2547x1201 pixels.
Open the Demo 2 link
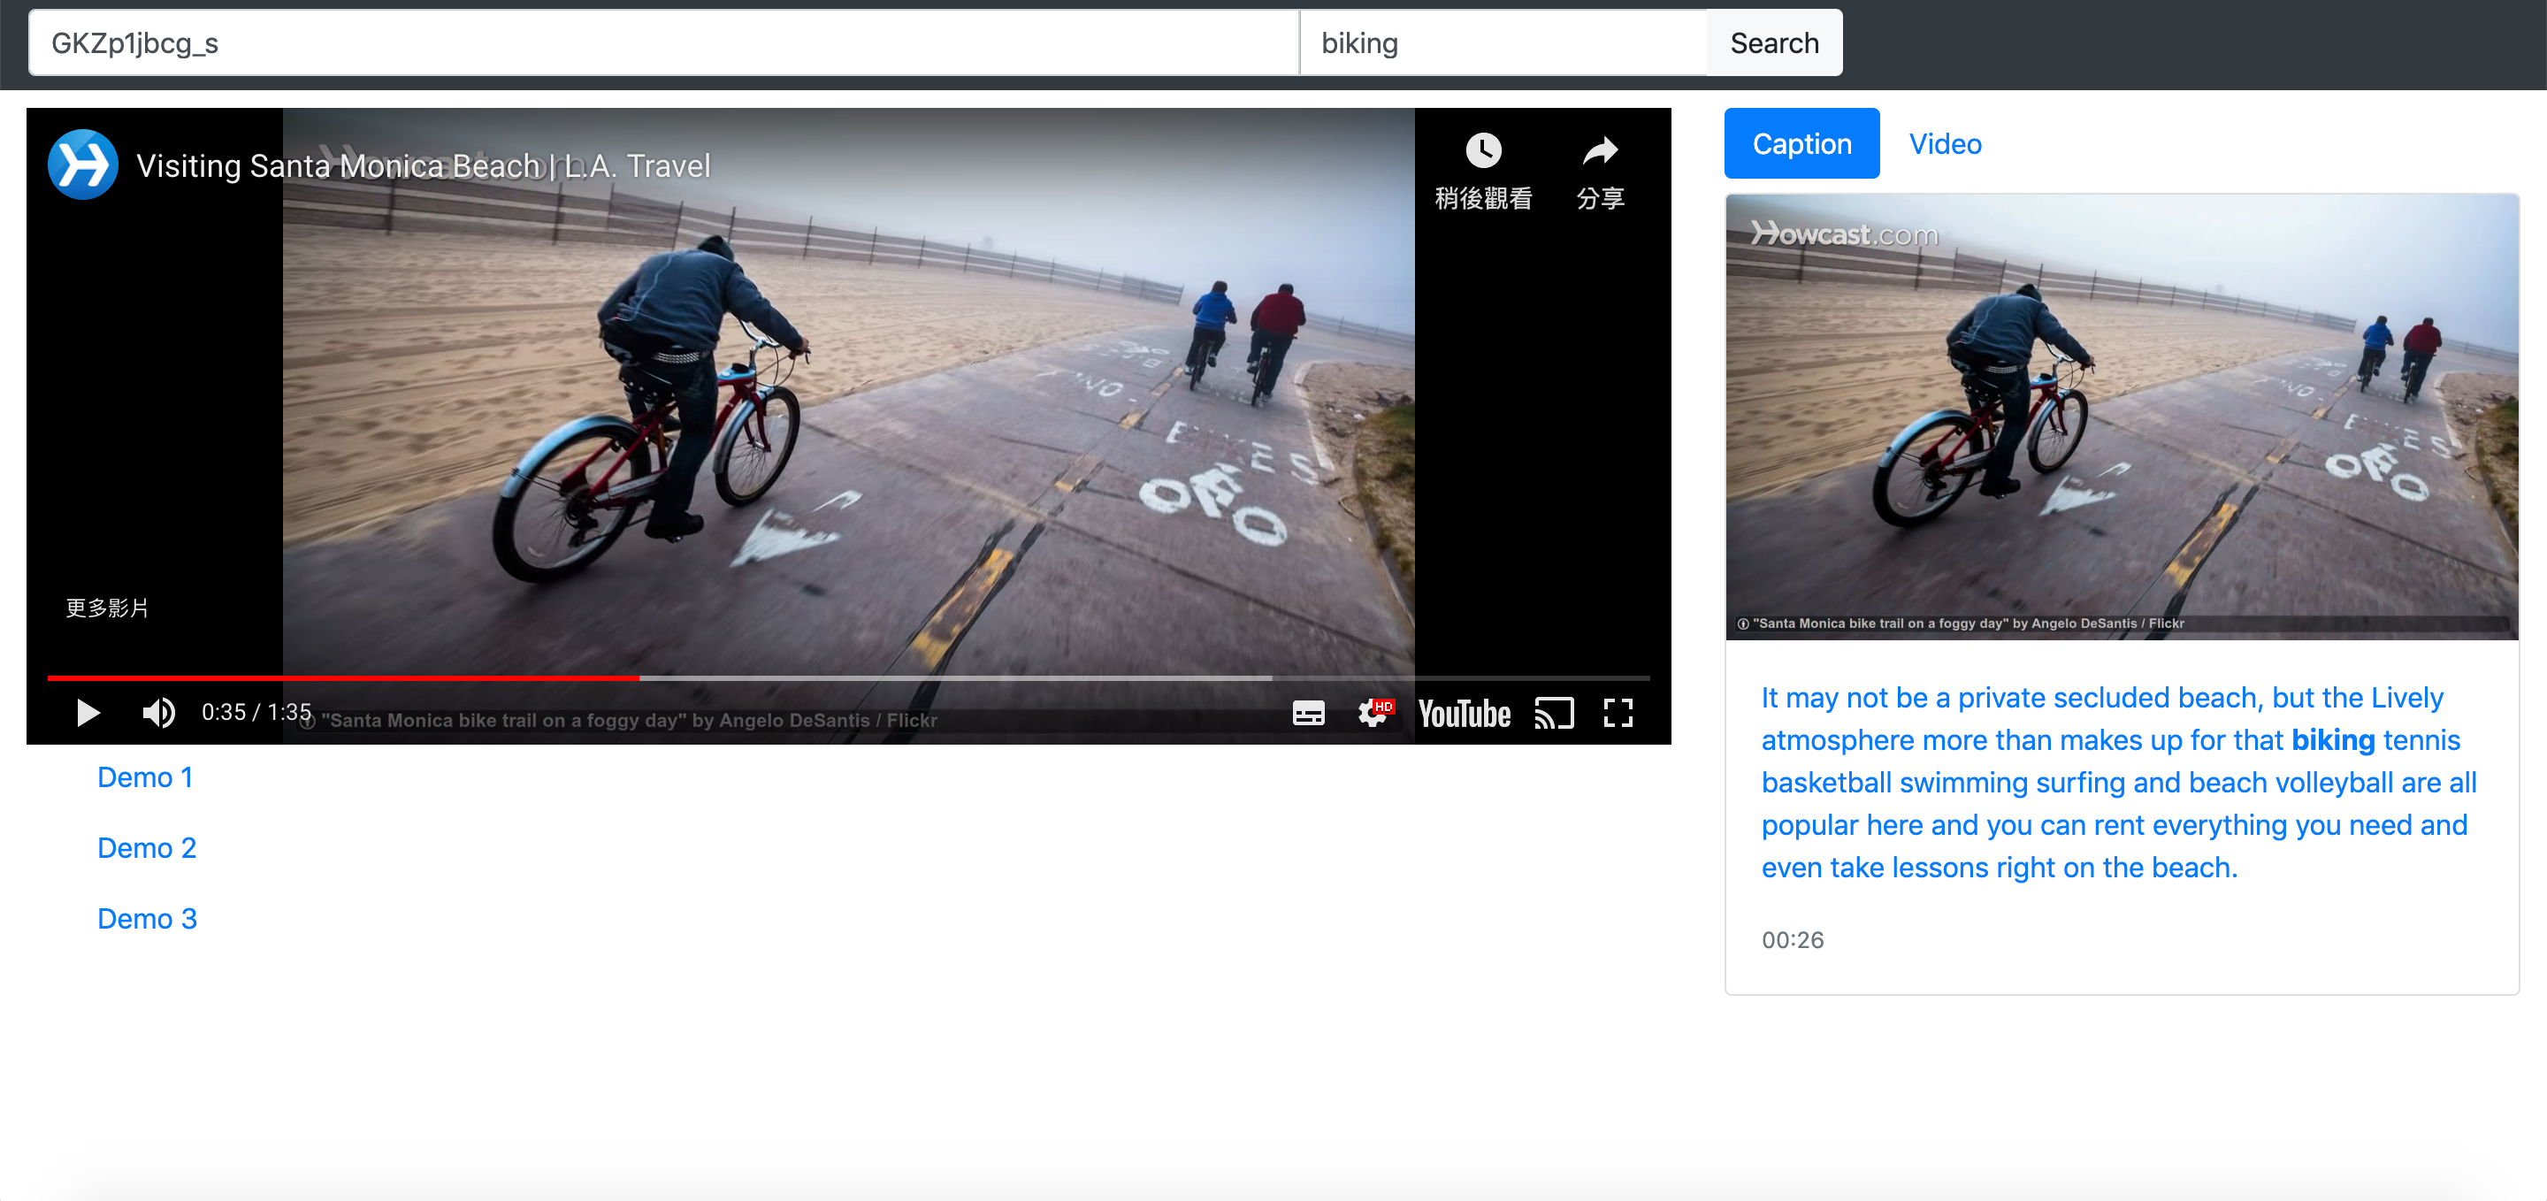[x=146, y=847]
